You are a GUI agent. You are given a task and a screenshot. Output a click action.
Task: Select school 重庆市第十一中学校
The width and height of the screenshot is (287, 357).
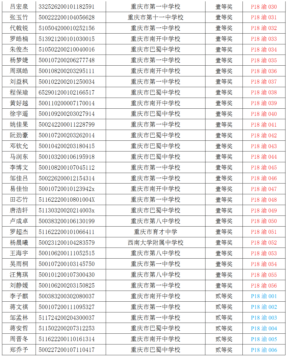(156, 17)
